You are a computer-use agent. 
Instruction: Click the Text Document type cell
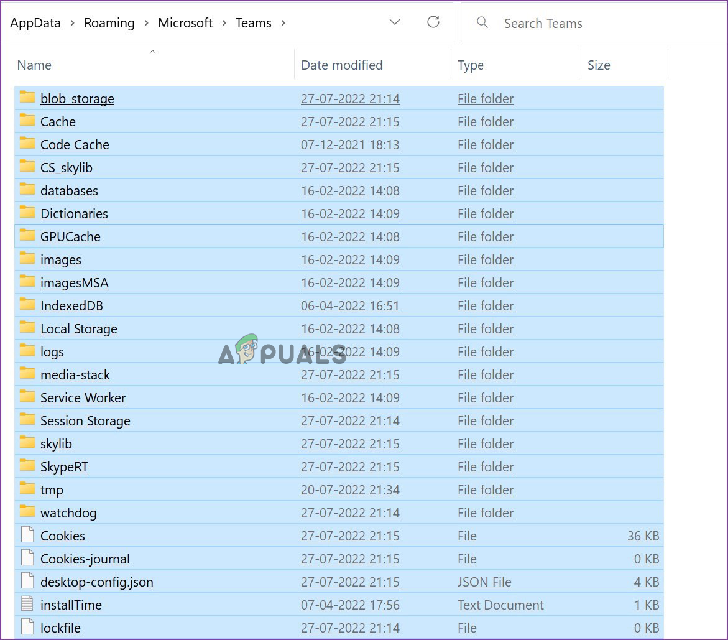[500, 605]
